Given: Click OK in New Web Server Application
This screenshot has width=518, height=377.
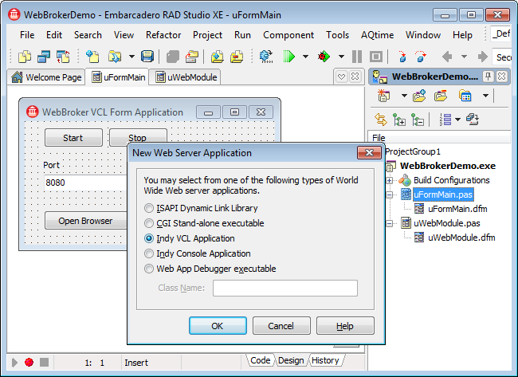Looking at the screenshot, I should click(x=218, y=326).
